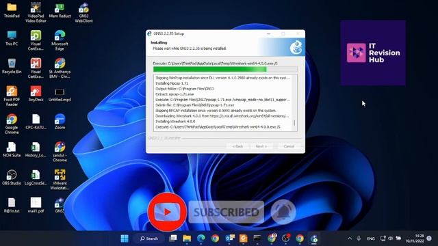Open the taskbar Search box
The width and height of the screenshot is (438, 246).
[x=149, y=238]
